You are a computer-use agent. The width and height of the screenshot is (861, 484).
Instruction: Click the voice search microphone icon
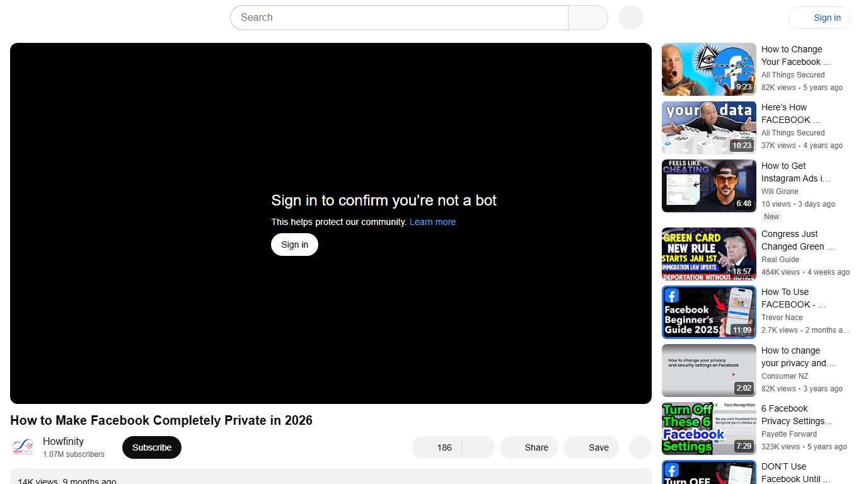click(x=630, y=18)
